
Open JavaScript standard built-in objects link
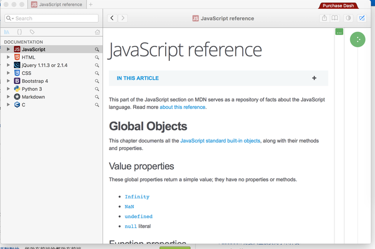point(220,141)
